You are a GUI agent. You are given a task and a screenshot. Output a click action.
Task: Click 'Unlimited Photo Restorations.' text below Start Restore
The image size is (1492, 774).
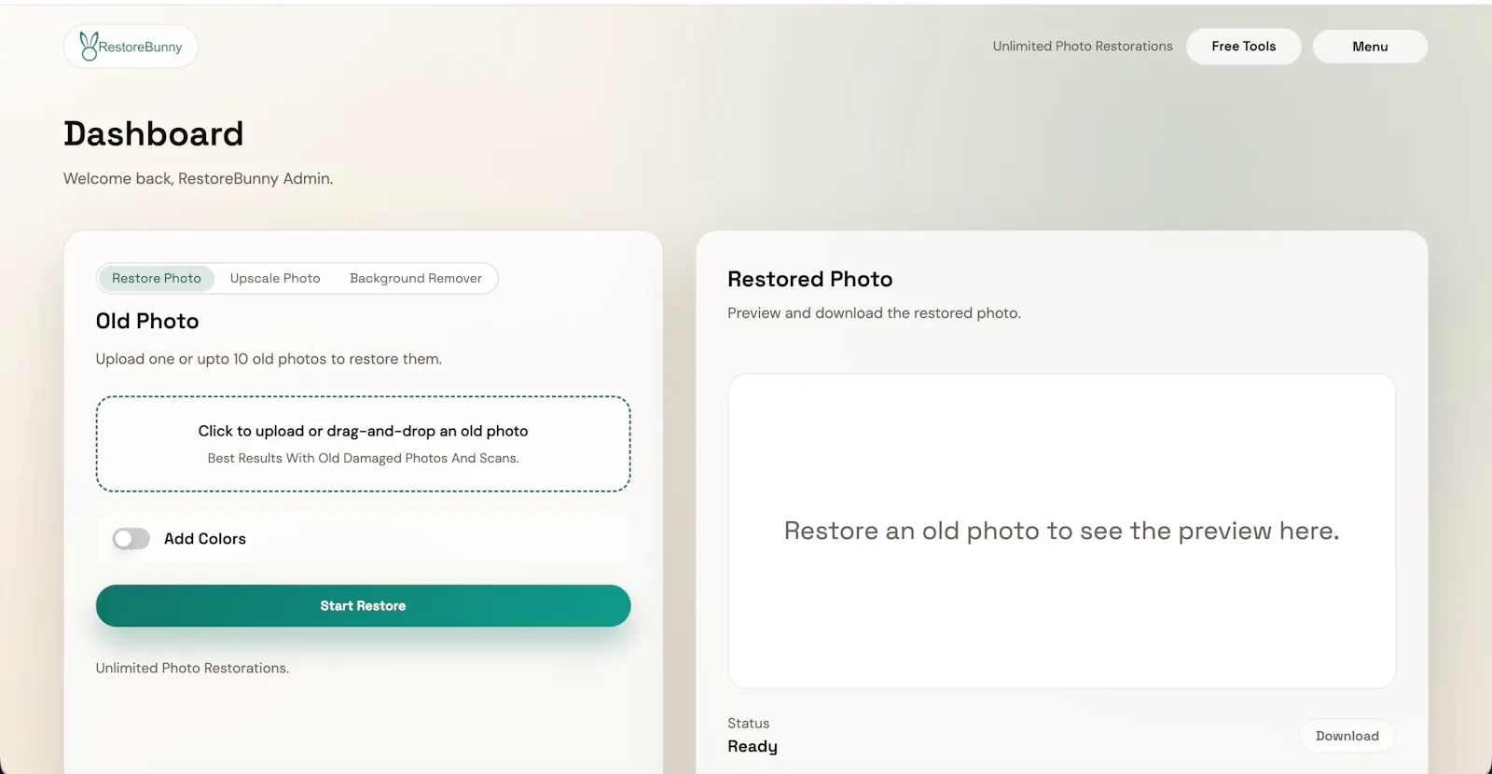[x=192, y=669]
